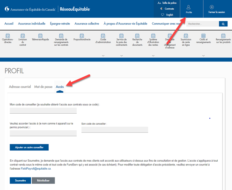Launch TéléverseurRapide icon
Image resolution: width=232 pixels, height=190 pixels.
40,36
